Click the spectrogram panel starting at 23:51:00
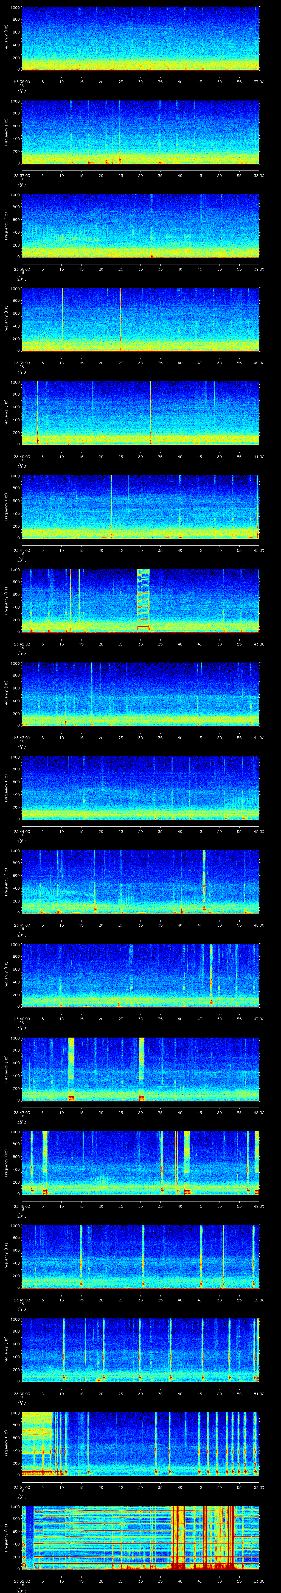 [x=141, y=1444]
